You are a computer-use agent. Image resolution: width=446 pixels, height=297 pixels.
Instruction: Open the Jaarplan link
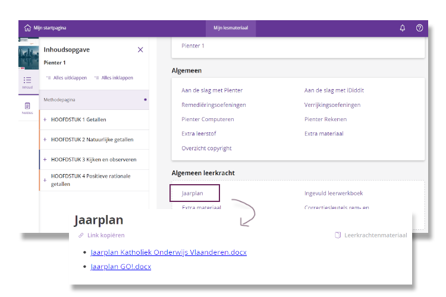(193, 193)
